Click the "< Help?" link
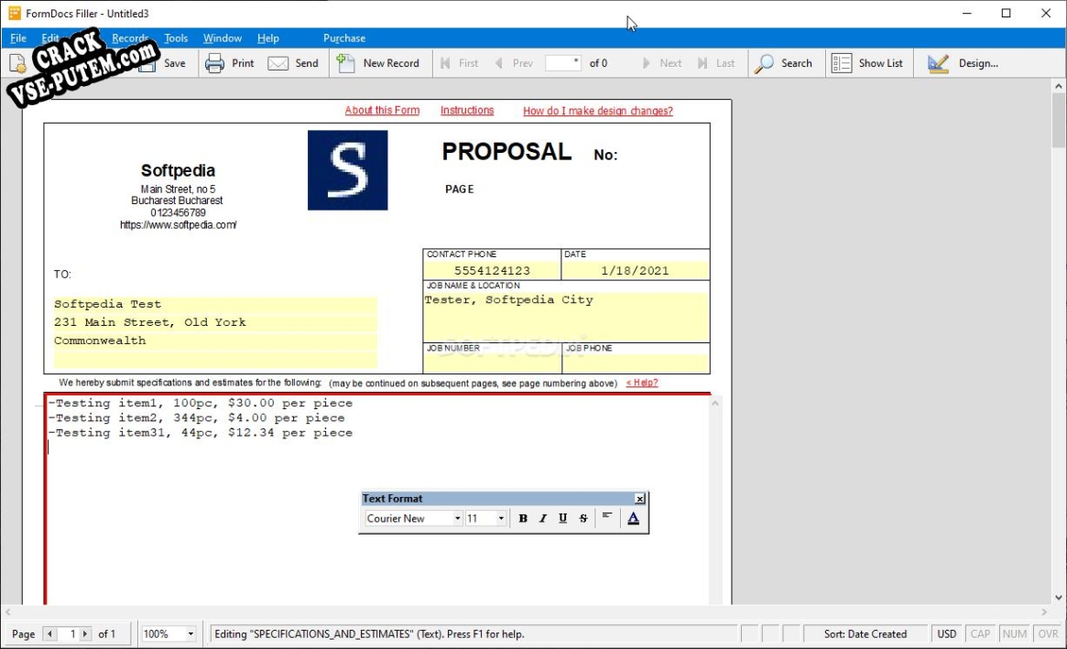This screenshot has height=649, width=1067. (x=642, y=383)
